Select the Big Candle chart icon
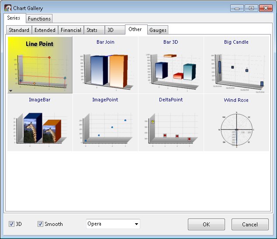 coord(236,66)
